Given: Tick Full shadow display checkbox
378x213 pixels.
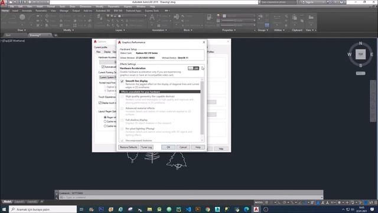Looking at the screenshot, I should point(122,120).
